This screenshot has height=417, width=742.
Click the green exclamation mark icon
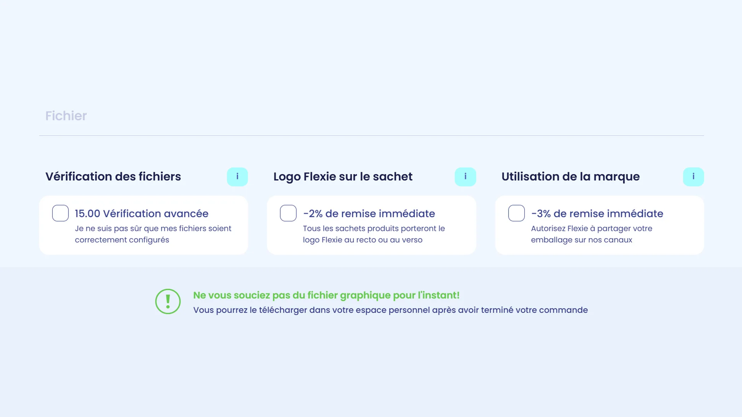(x=168, y=302)
